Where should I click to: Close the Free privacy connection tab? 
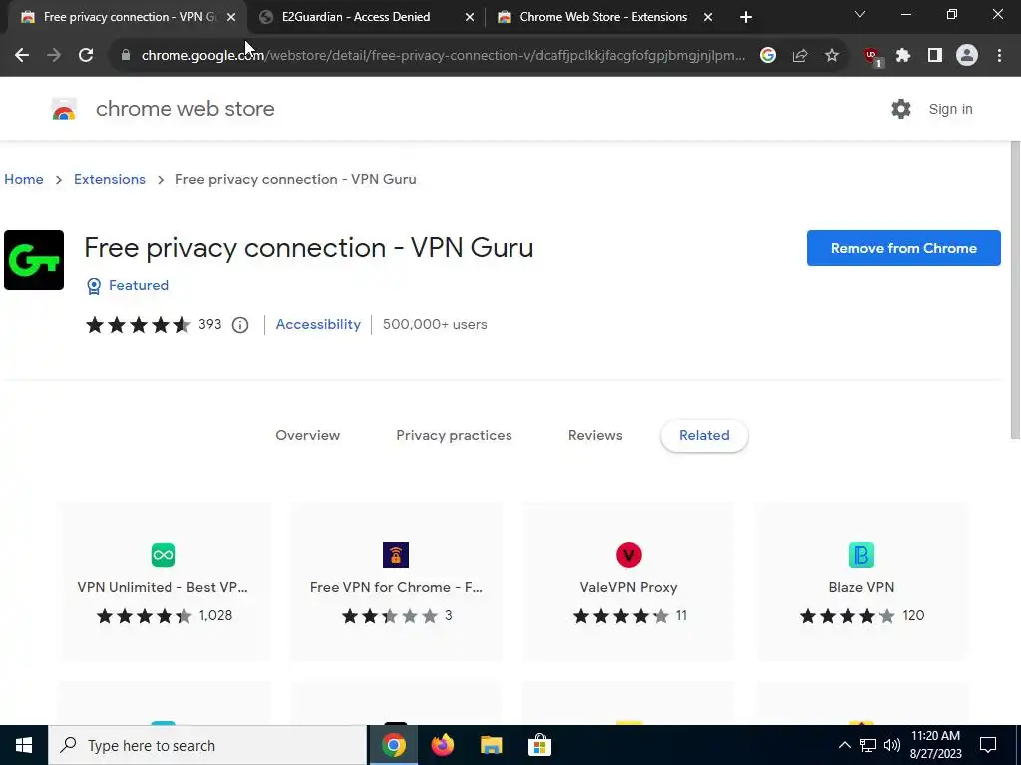[231, 18]
